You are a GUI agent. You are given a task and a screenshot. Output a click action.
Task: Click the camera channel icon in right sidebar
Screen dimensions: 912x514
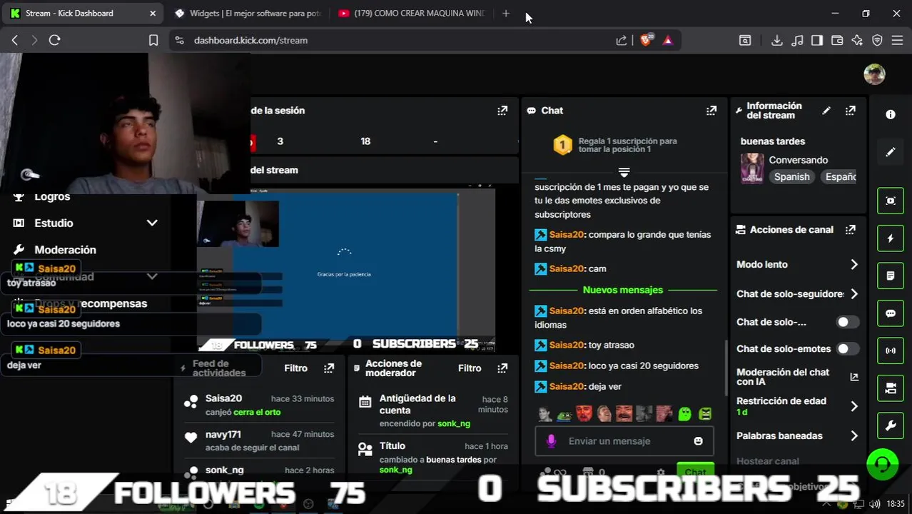(891, 388)
